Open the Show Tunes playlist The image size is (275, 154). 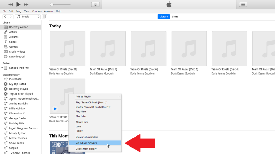click(x=16, y=143)
